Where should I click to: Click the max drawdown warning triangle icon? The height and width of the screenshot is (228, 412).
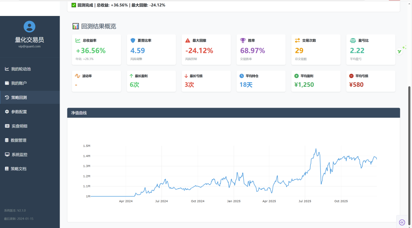188,40
